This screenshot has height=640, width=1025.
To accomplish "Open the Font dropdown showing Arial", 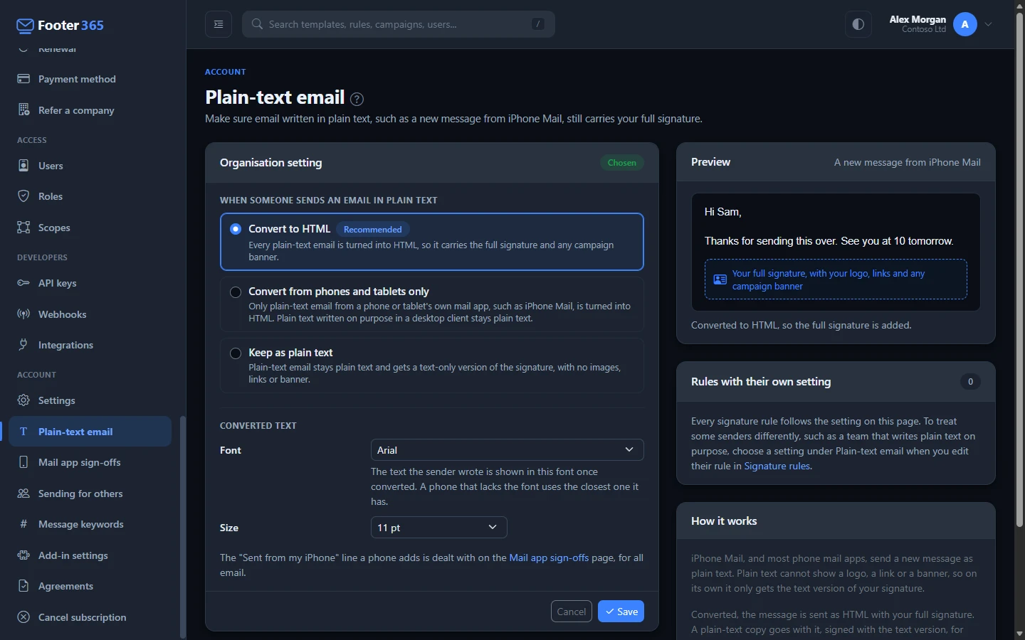I will pyautogui.click(x=507, y=450).
